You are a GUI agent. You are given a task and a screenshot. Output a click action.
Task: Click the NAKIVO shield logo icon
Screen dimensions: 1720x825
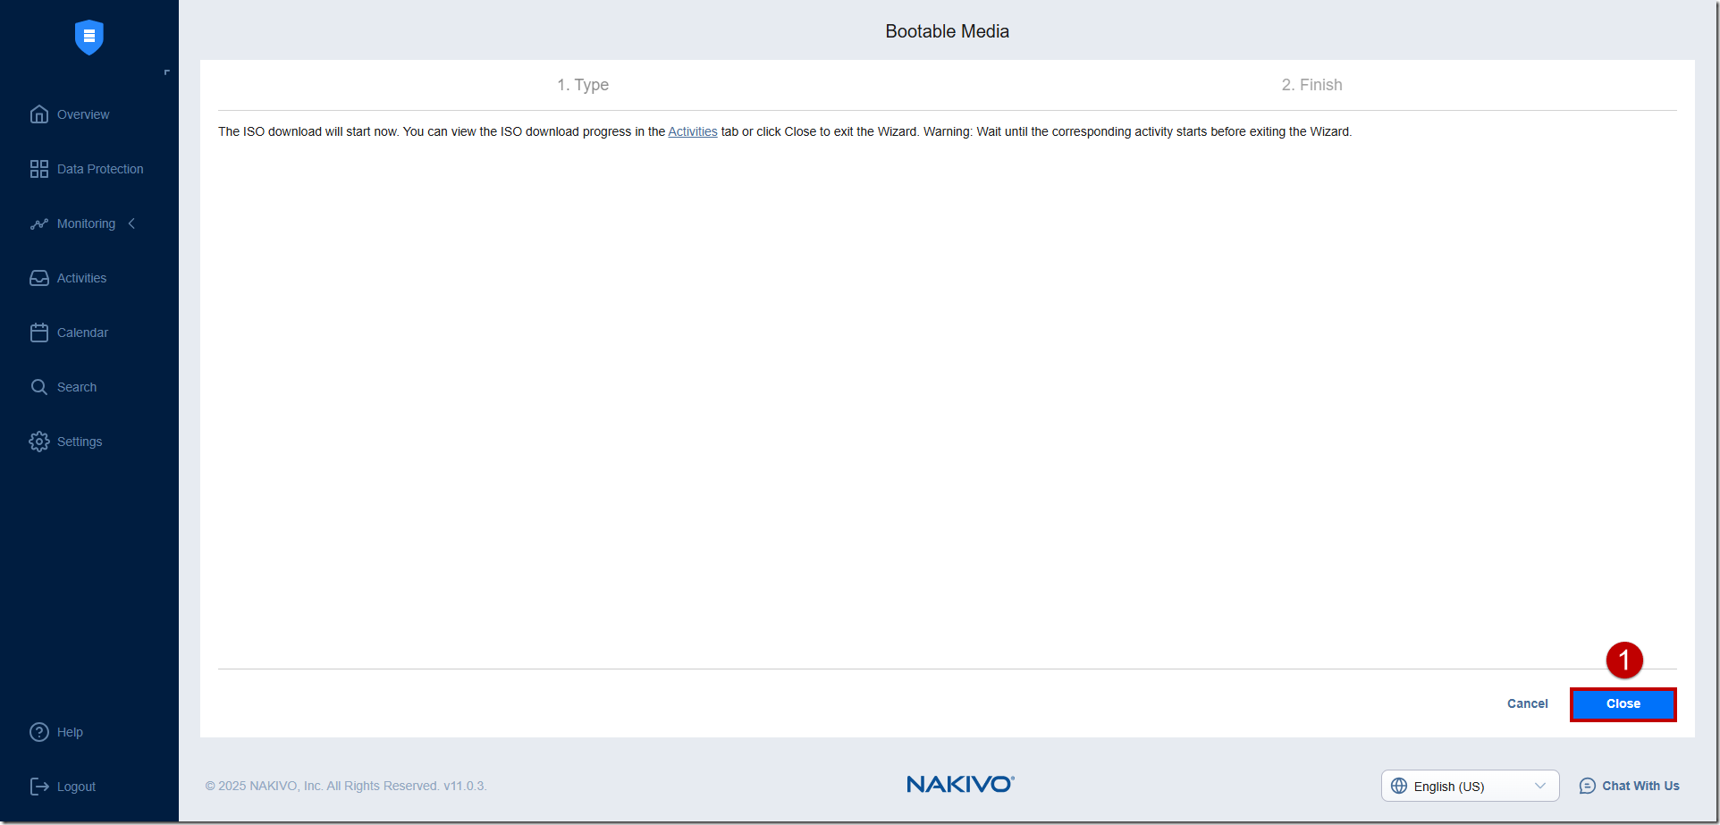click(x=89, y=37)
